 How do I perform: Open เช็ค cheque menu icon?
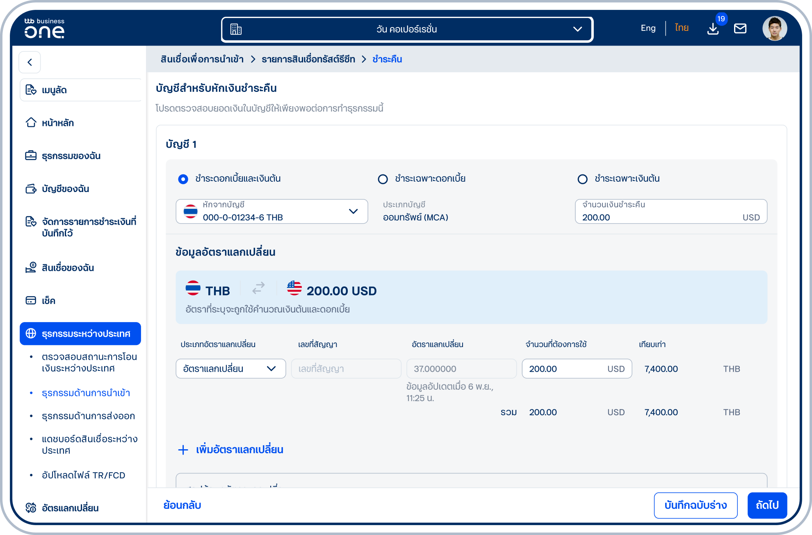click(31, 300)
